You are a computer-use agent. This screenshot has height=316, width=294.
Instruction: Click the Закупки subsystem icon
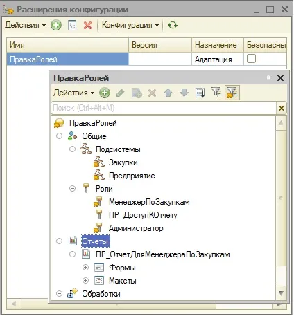click(99, 162)
